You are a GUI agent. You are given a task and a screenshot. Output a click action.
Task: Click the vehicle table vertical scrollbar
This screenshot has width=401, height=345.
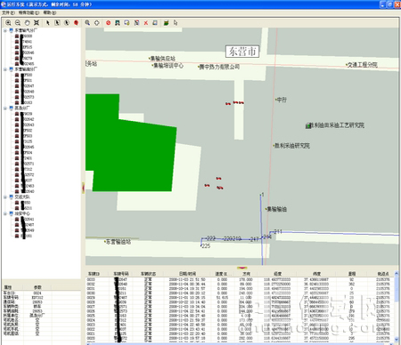397,305
